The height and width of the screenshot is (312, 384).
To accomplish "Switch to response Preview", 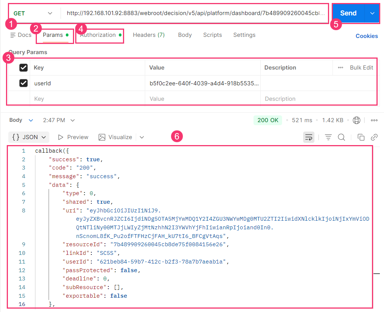I will pyautogui.click(x=73, y=137).
